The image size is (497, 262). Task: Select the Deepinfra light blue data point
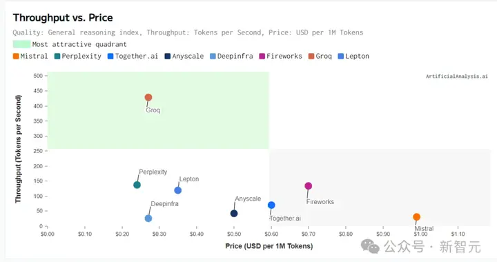[x=148, y=219]
